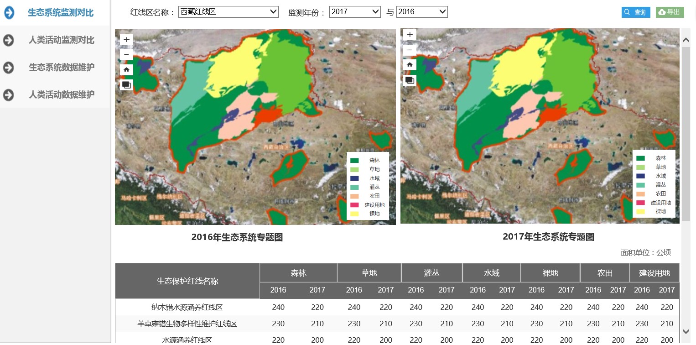Click the 导出 export button
The height and width of the screenshot is (345, 696).
tap(670, 12)
